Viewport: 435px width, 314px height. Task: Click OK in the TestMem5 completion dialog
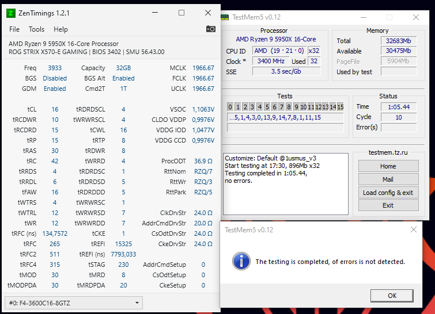coord(392,296)
